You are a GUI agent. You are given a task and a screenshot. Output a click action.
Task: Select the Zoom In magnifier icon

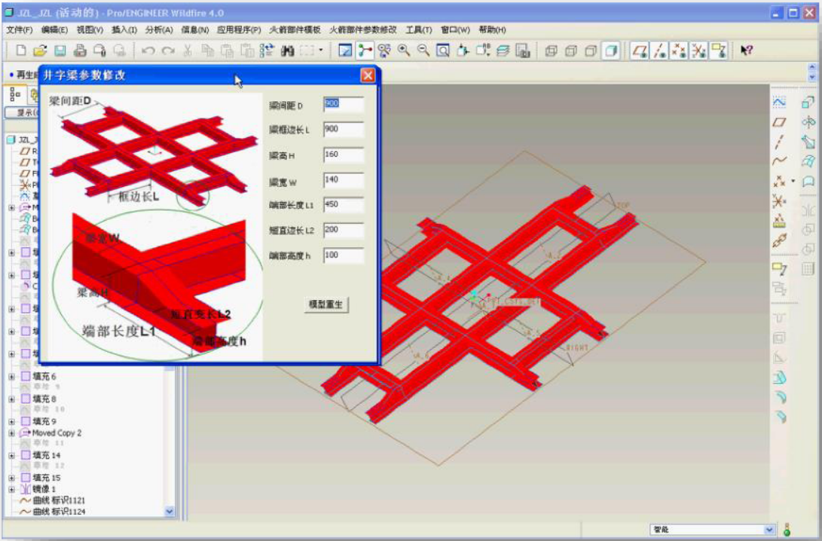pos(404,50)
